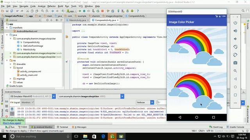This screenshot has width=250, height=140.
Task: Click emulator sidebar Overview square icon
Action: [x=235, y=95]
